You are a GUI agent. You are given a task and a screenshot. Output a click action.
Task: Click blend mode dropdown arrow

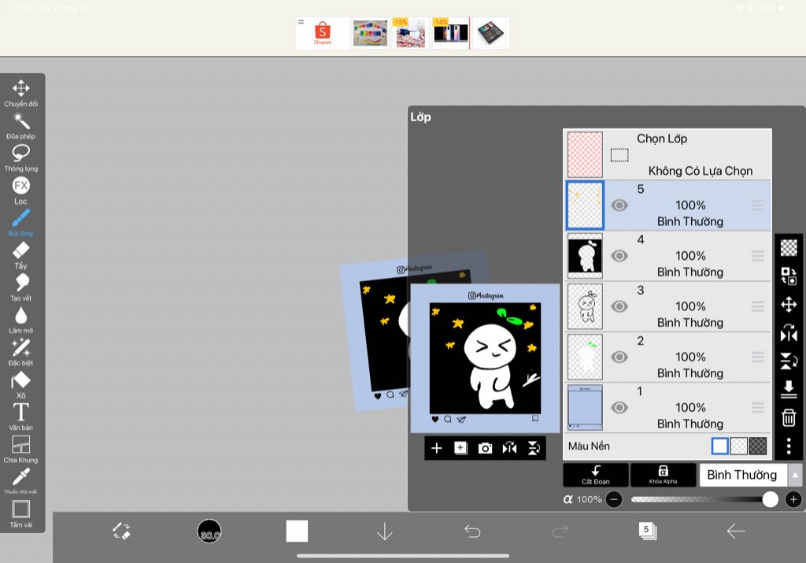pos(795,475)
